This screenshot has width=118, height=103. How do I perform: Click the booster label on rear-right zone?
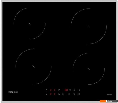(x=89, y=9)
